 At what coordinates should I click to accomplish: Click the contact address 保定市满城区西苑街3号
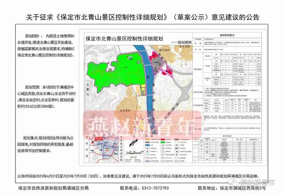[x=243, y=188]
